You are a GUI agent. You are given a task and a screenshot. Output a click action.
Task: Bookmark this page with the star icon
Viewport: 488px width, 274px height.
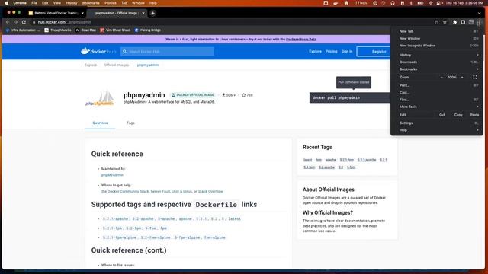[x=445, y=22]
